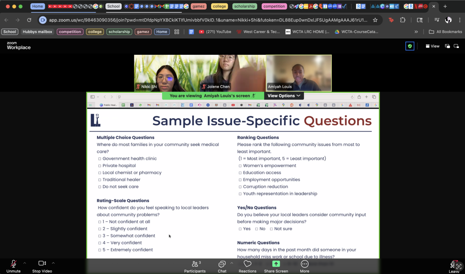Open the Home tab group
465x274 pixels.
pyautogui.click(x=37, y=6)
